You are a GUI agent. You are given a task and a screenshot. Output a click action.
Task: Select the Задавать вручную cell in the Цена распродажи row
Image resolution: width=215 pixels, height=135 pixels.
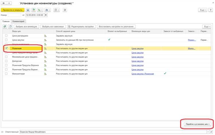(x=64, y=36)
